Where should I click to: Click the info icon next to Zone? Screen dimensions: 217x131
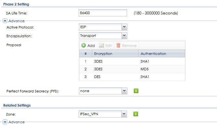point(136,114)
